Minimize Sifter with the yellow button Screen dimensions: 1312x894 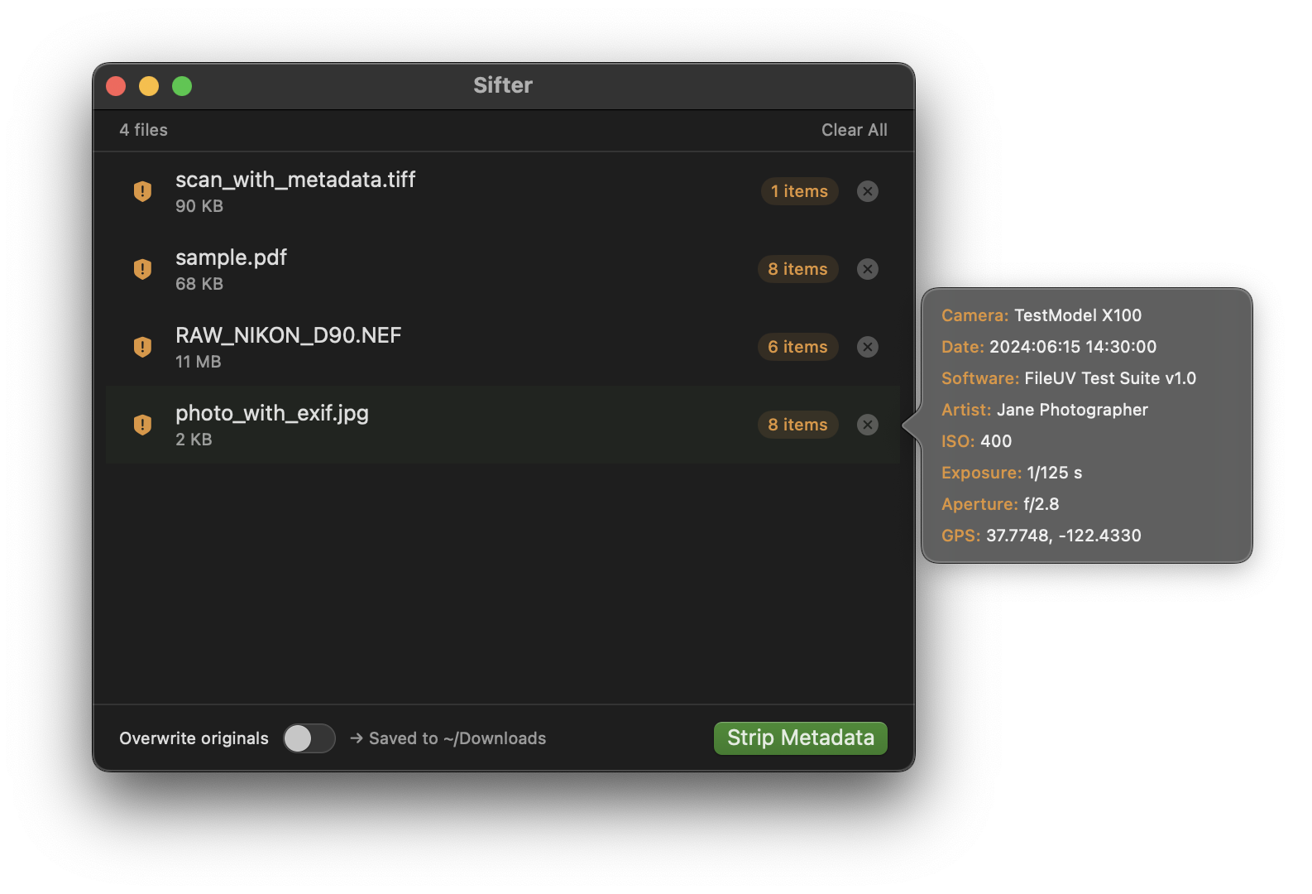tap(149, 86)
